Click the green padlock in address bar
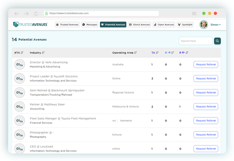The width and height of the screenshot is (234, 161). (x=47, y=13)
